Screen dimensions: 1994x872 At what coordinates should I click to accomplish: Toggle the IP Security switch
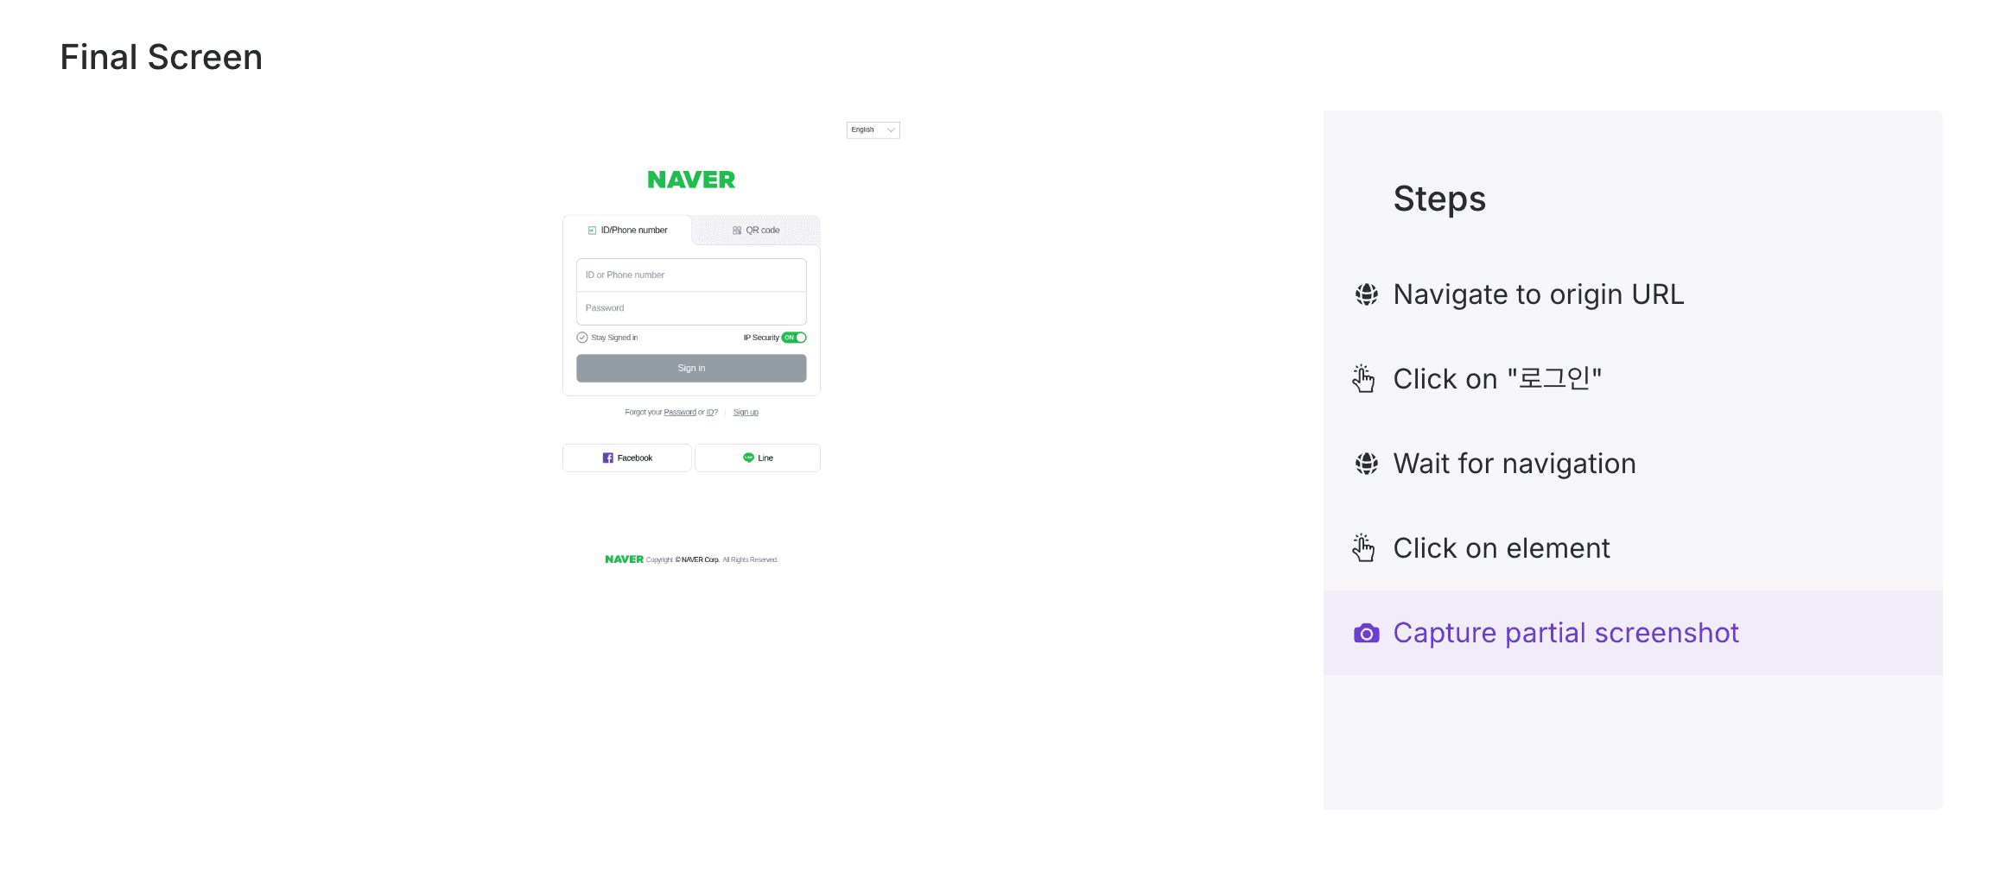pos(794,338)
